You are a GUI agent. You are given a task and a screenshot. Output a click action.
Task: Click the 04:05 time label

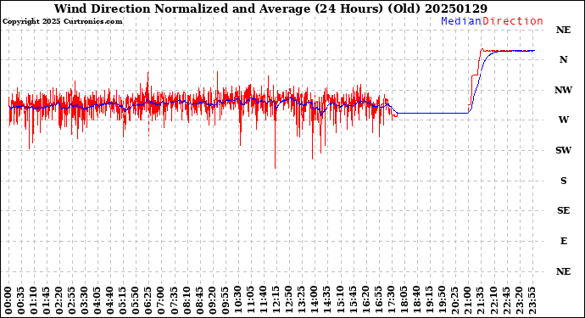(97, 301)
